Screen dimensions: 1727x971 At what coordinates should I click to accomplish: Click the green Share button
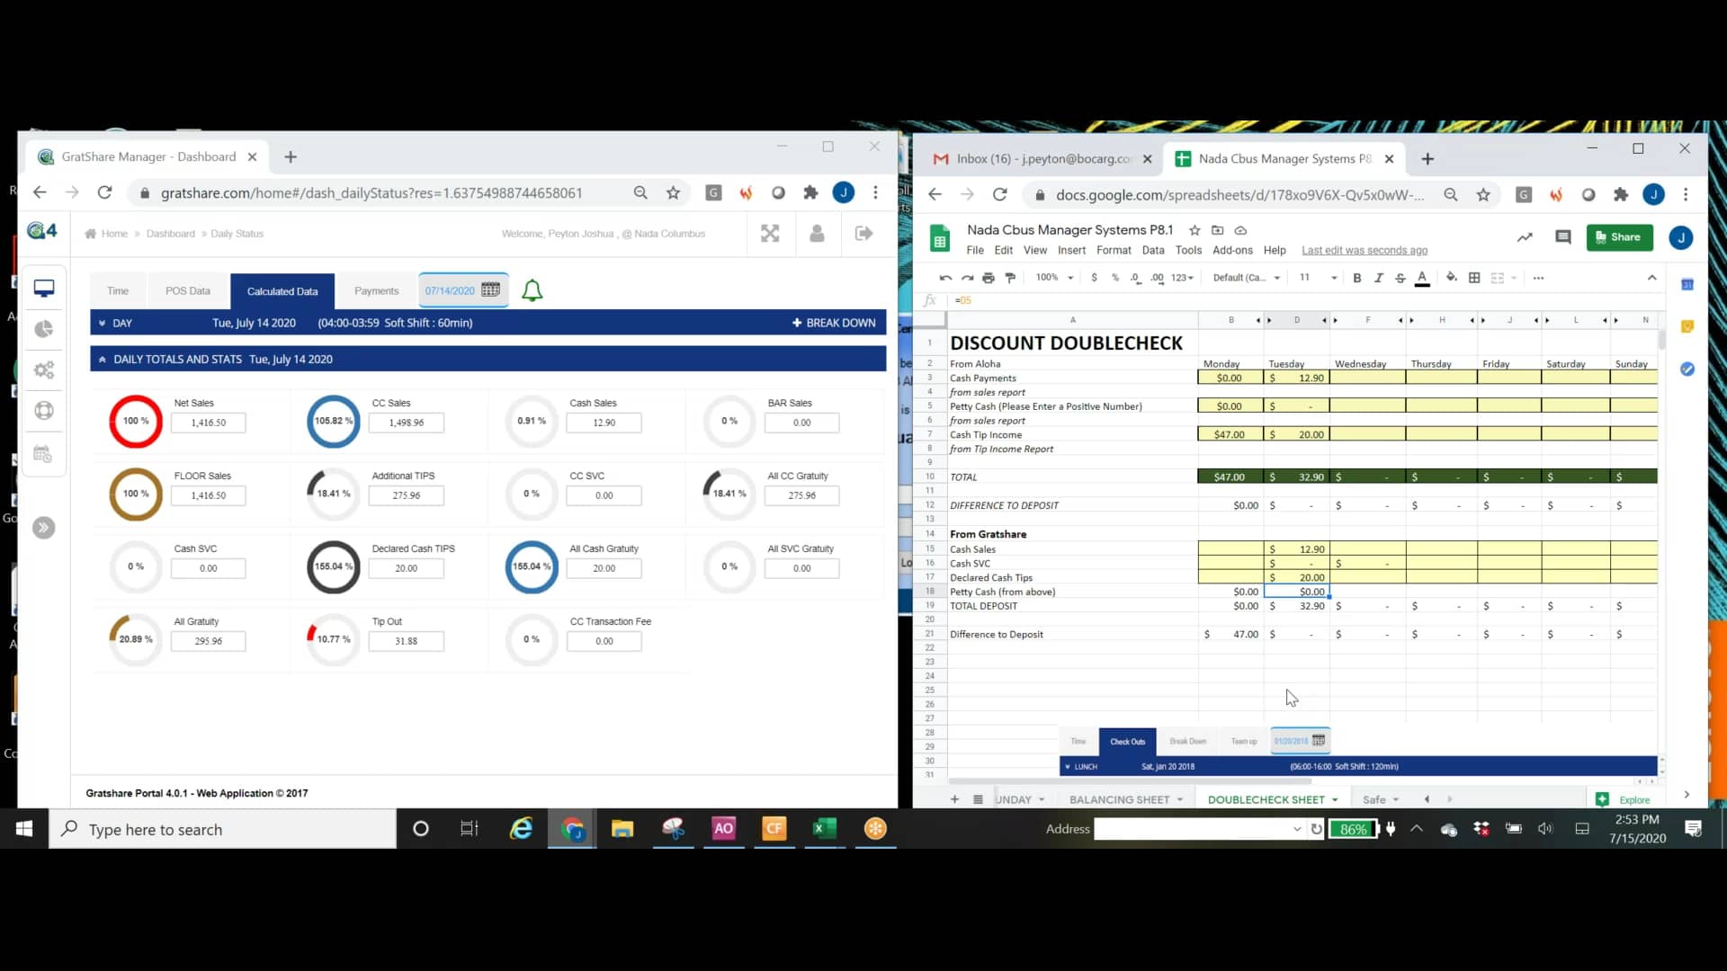coord(1619,237)
